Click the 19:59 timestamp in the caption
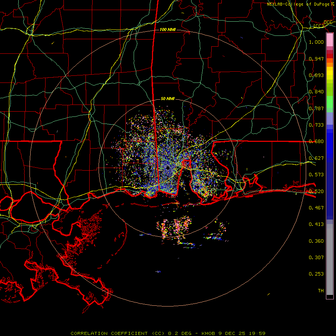 pos(257,333)
